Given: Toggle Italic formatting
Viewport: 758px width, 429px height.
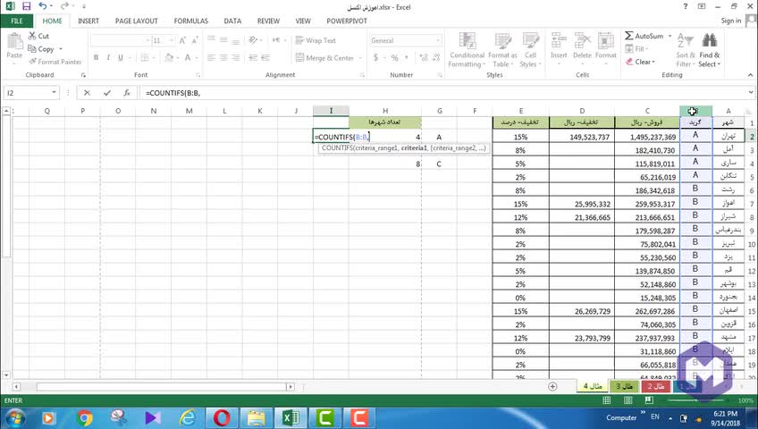Looking at the screenshot, I should pyautogui.click(x=108, y=58).
